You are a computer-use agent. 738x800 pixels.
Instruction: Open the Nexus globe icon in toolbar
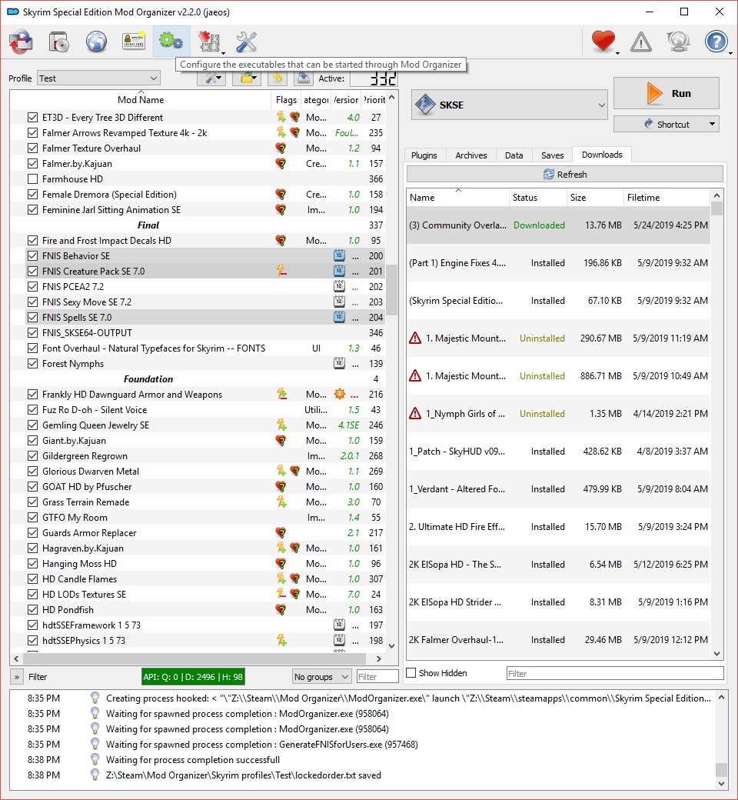(96, 42)
